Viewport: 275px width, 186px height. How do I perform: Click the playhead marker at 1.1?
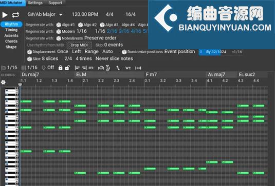pyautogui.click(x=20, y=85)
